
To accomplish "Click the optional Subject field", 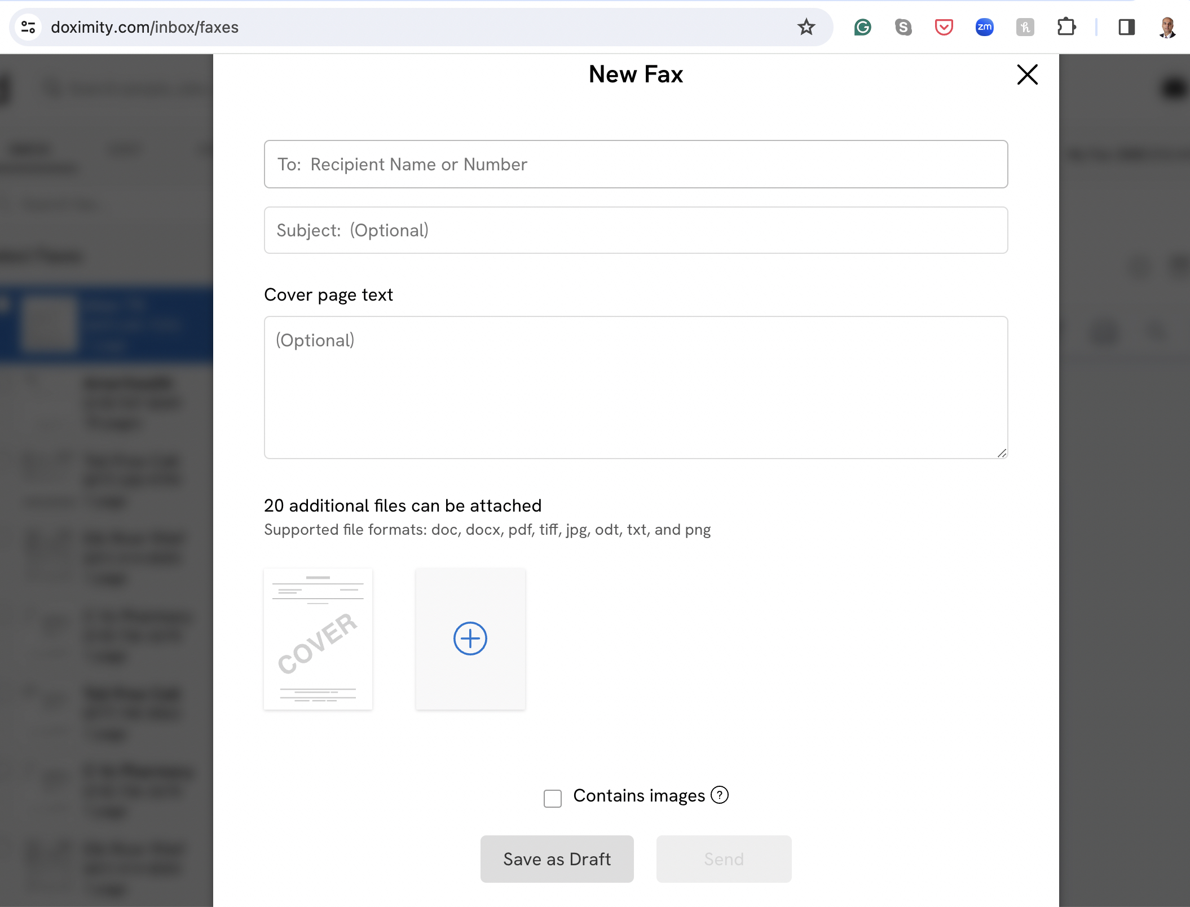I will pyautogui.click(x=635, y=230).
